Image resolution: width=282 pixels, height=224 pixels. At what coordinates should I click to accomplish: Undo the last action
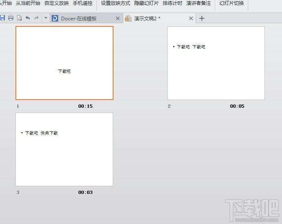click(x=28, y=18)
